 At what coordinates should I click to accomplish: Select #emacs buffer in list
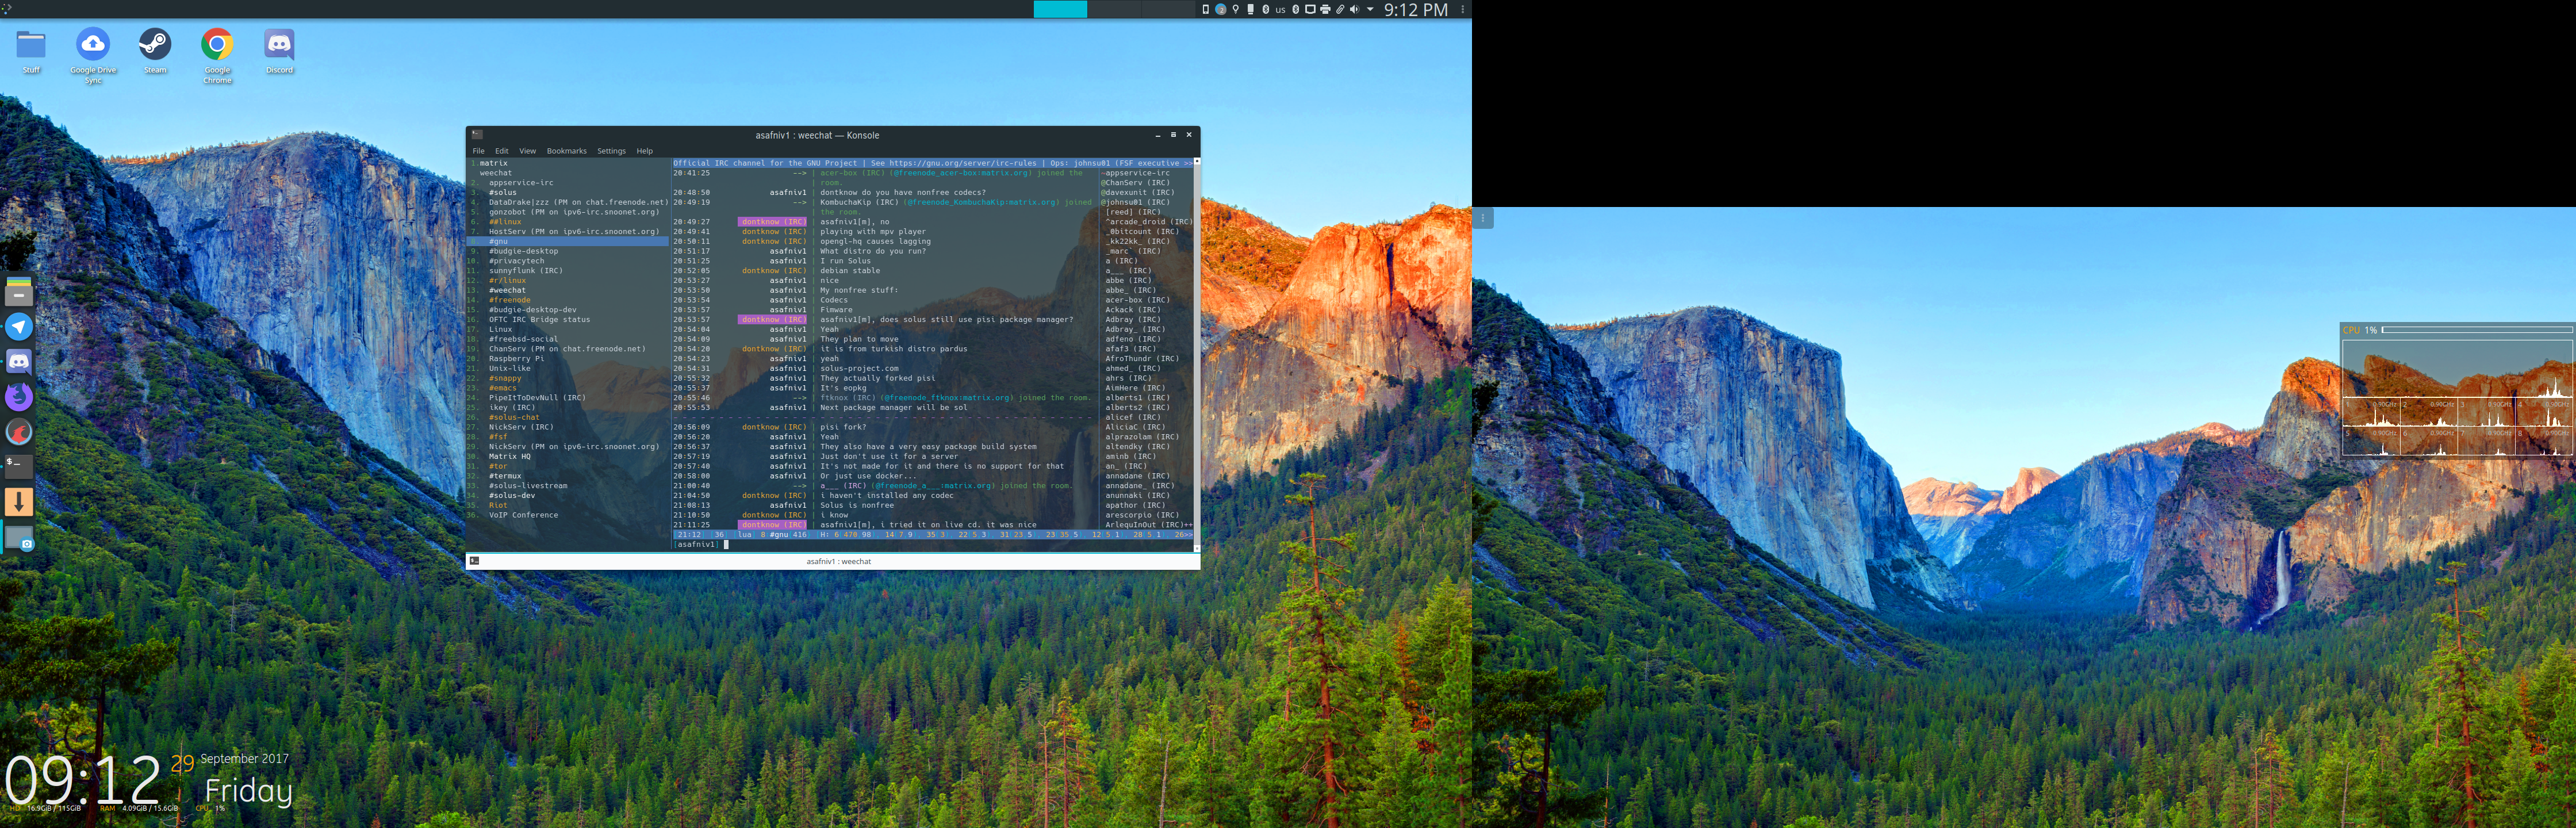click(503, 388)
